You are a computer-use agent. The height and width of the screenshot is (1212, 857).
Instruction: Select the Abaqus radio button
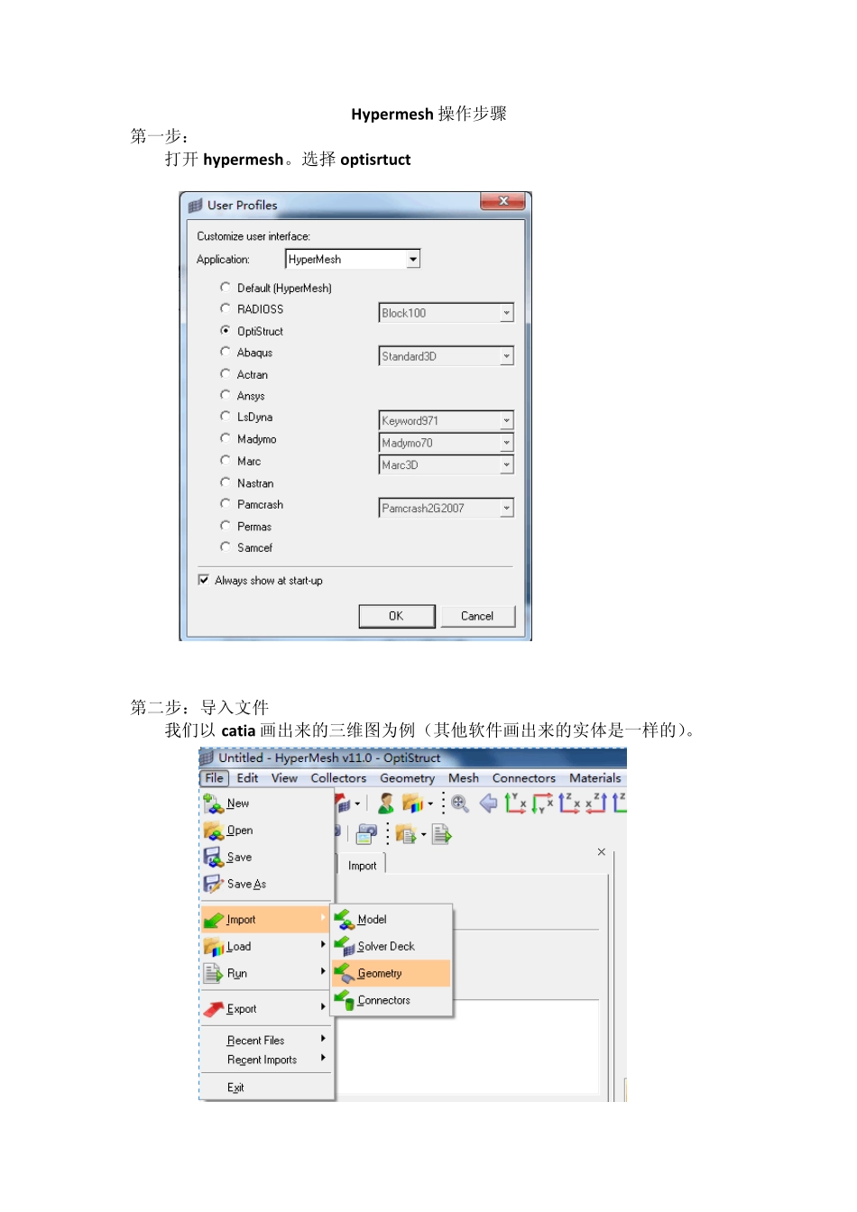click(226, 352)
